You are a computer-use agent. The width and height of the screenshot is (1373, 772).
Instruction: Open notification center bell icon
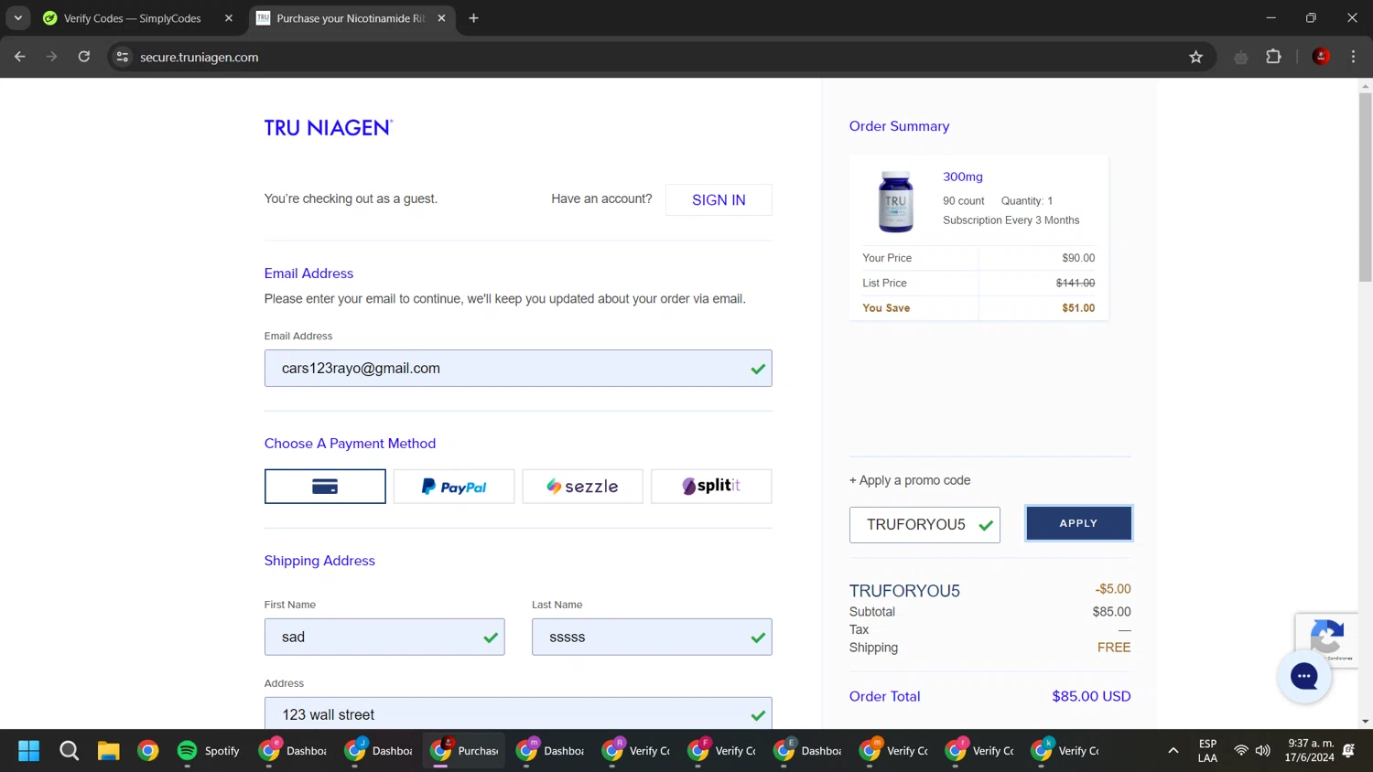coord(1348,751)
